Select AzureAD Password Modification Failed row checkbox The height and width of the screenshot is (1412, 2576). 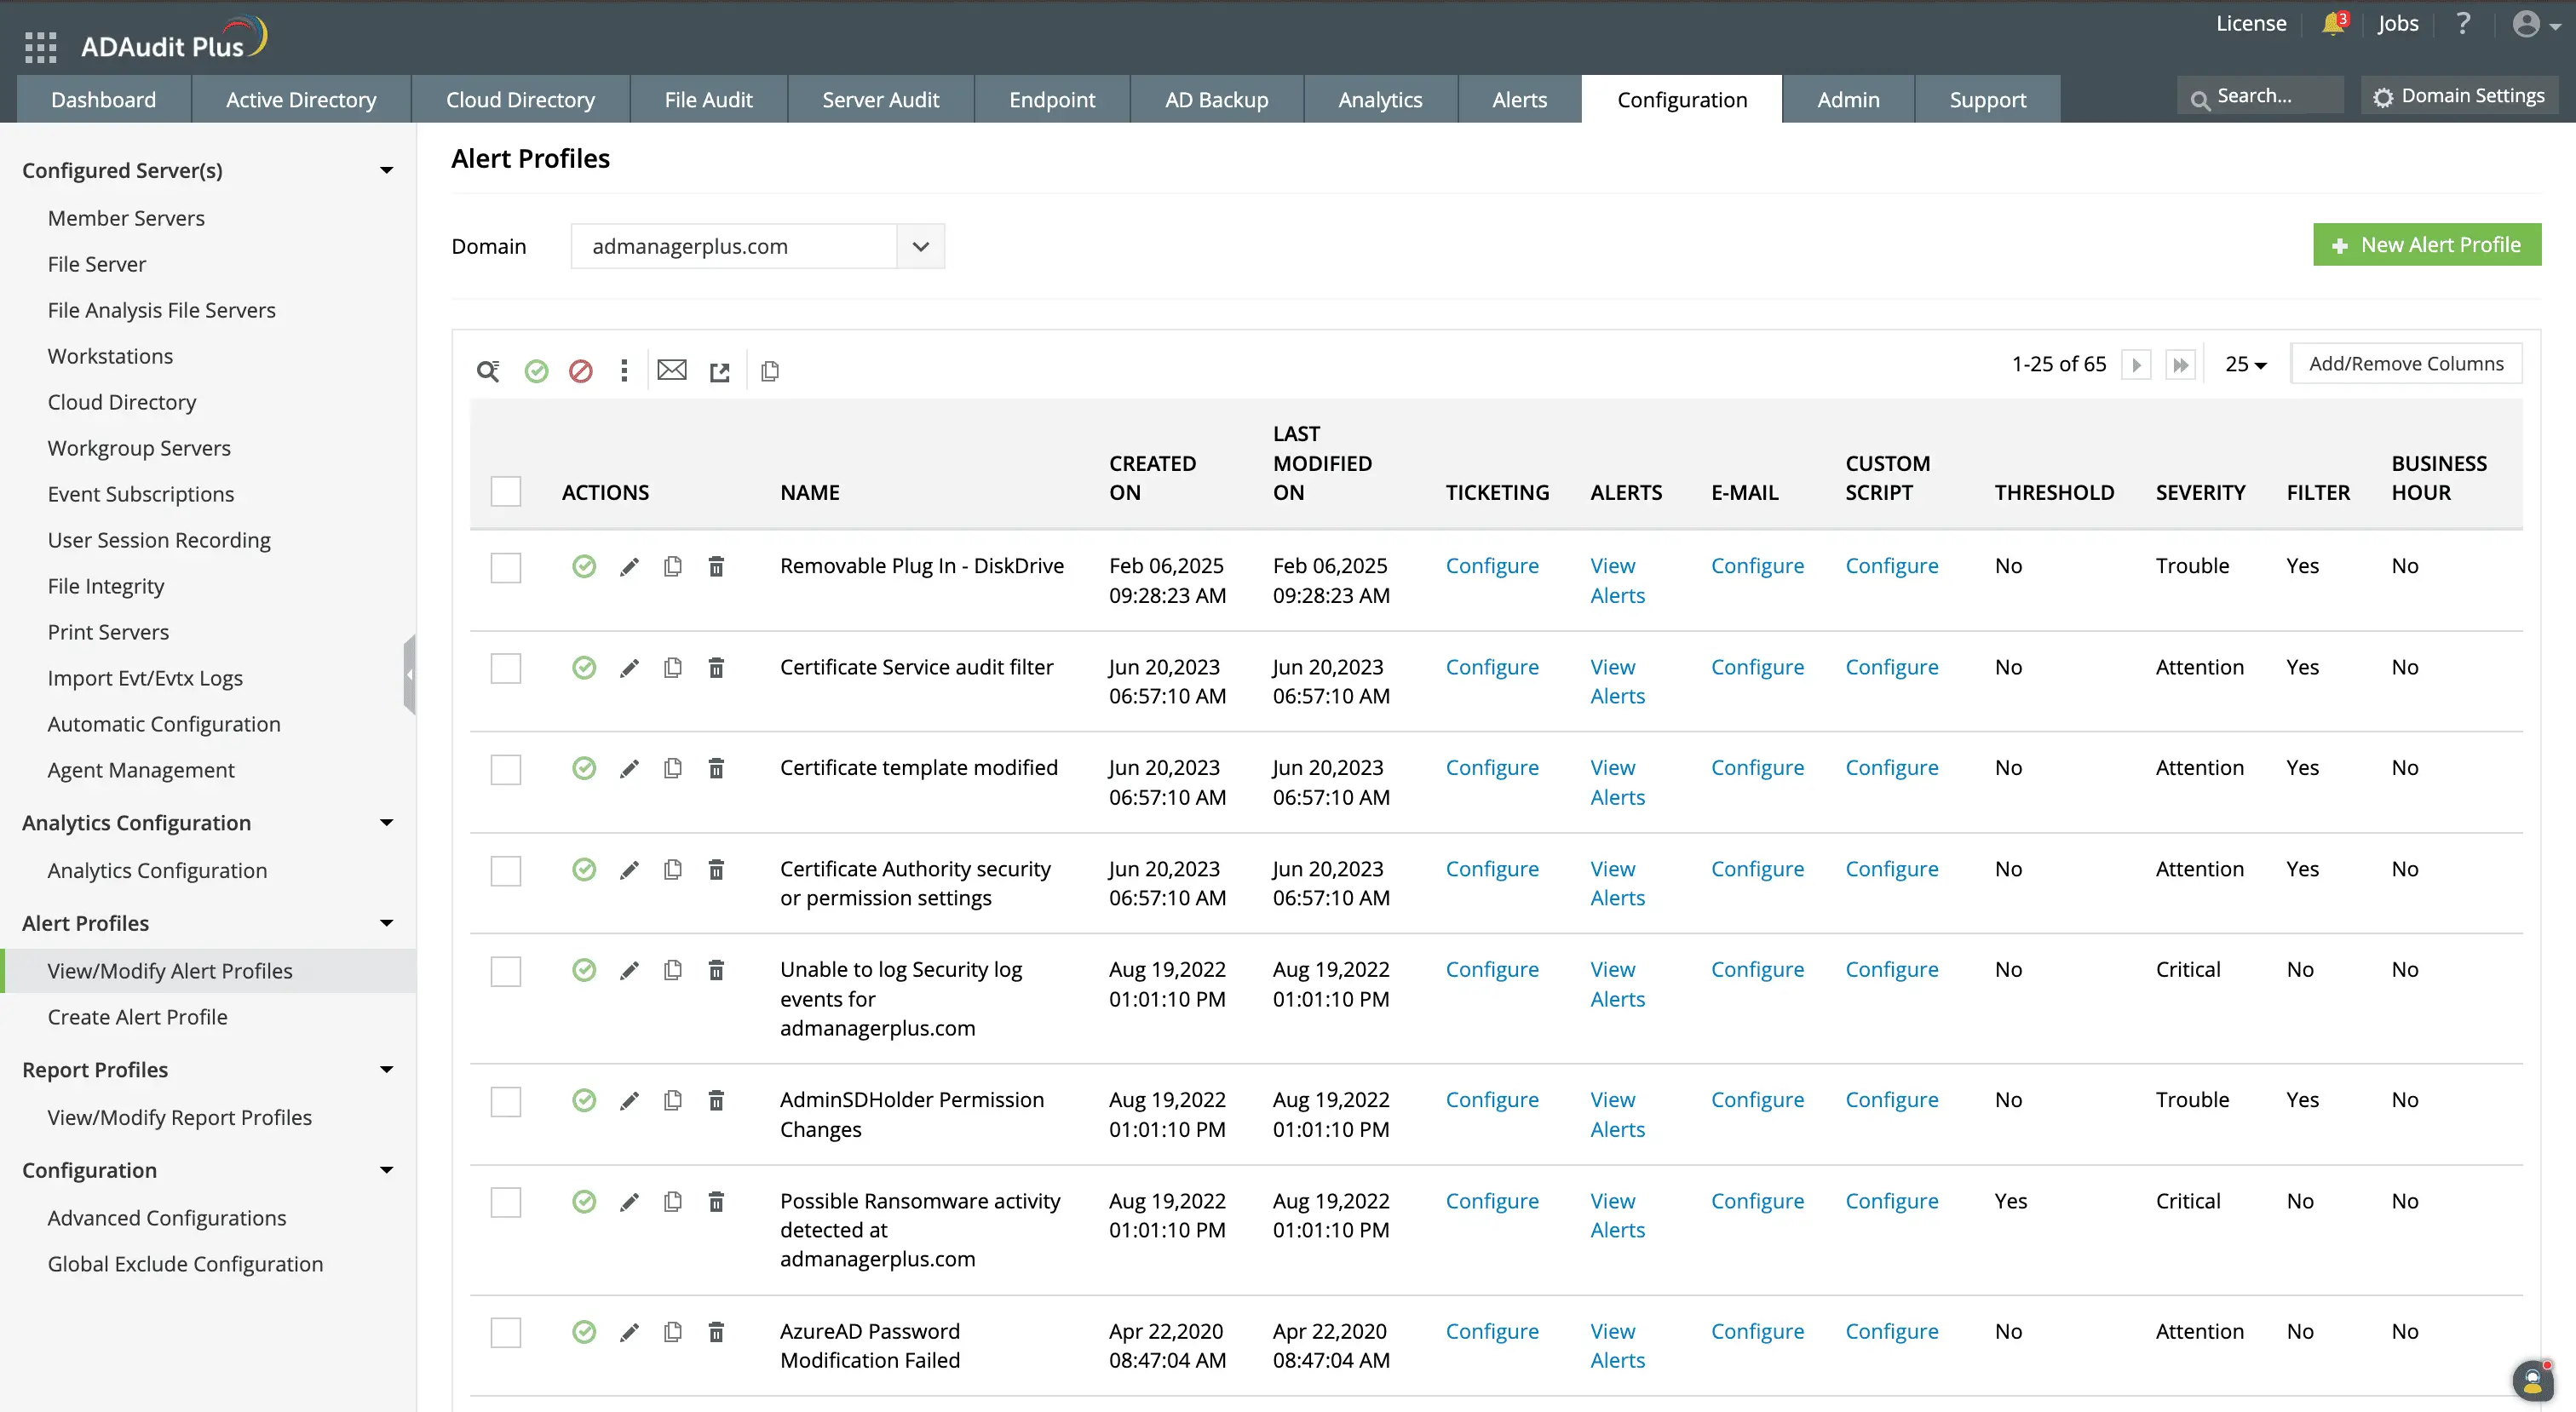(506, 1333)
